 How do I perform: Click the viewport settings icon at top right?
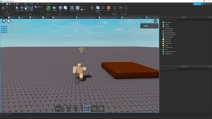[x=155, y=21]
